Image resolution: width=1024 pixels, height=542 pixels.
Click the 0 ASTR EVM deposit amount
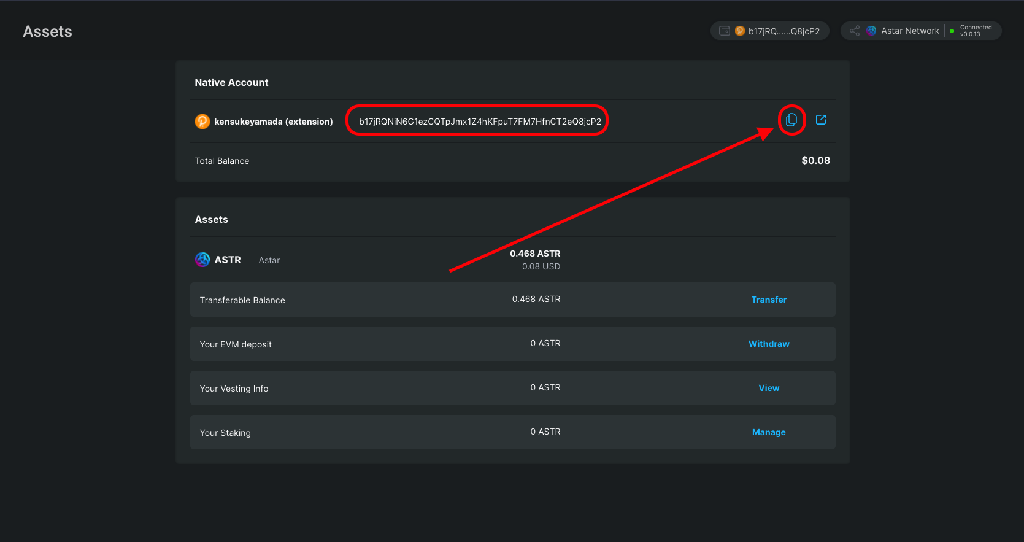(545, 343)
